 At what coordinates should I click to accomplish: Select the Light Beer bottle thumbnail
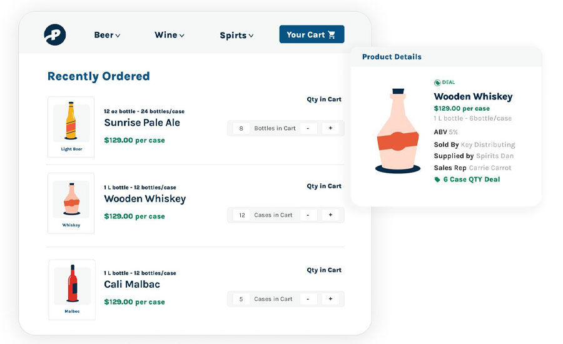71,126
